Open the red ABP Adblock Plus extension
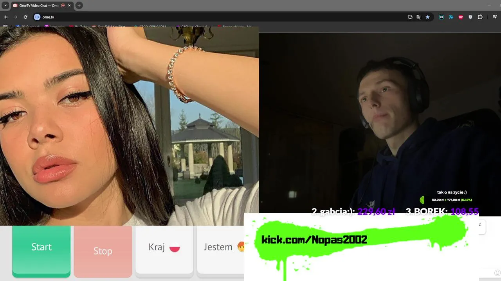Image resolution: width=501 pixels, height=281 pixels. [x=461, y=17]
